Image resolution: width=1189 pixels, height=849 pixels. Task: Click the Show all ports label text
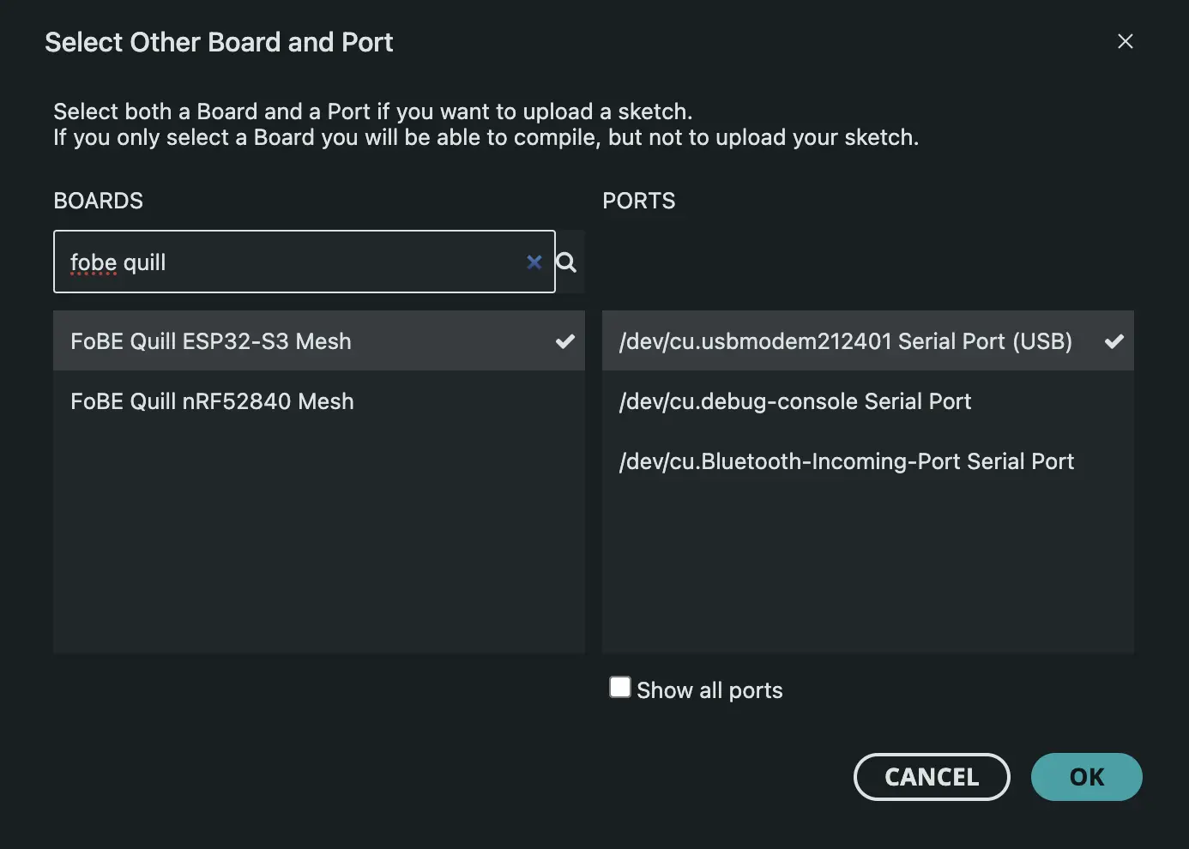pos(709,689)
